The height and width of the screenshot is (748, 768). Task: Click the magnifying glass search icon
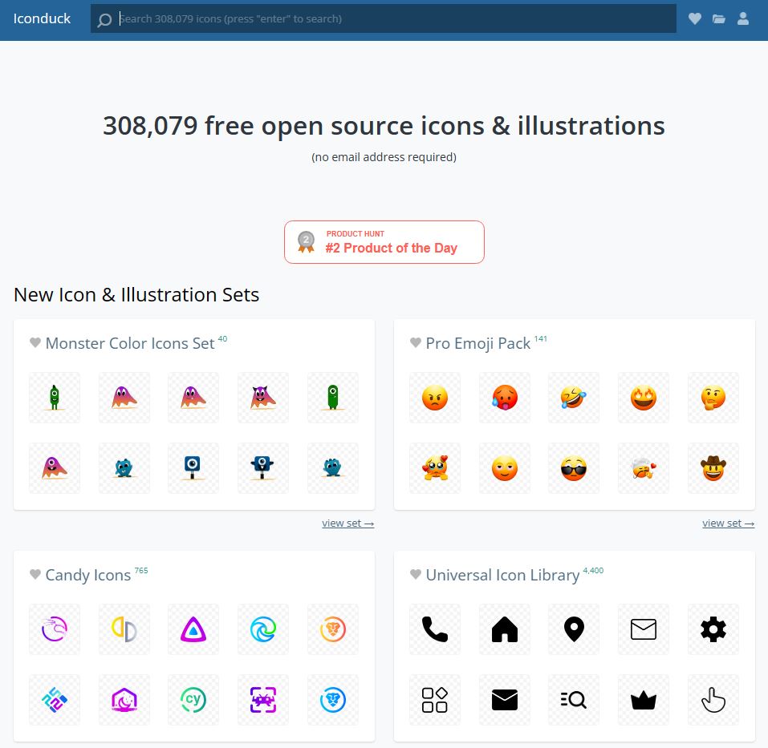tap(104, 19)
